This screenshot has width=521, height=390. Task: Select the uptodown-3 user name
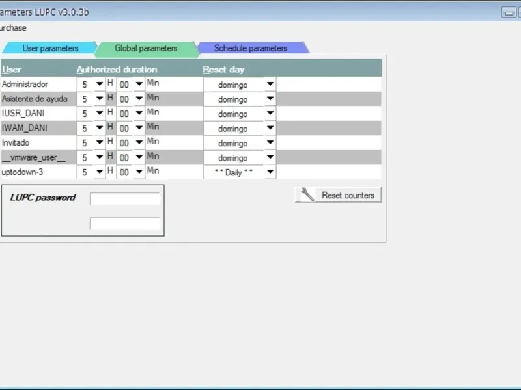pos(22,172)
